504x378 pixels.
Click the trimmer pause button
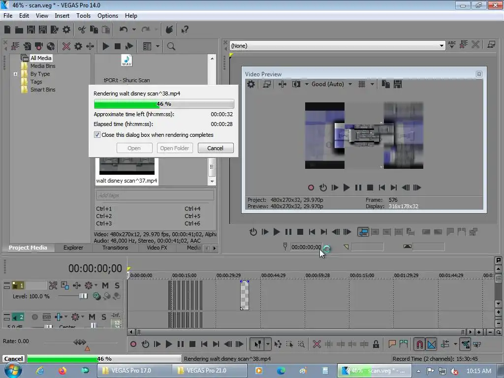(288, 232)
